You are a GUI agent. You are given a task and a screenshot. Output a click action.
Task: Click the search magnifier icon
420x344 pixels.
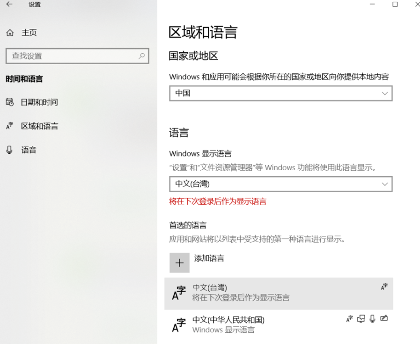tap(141, 56)
